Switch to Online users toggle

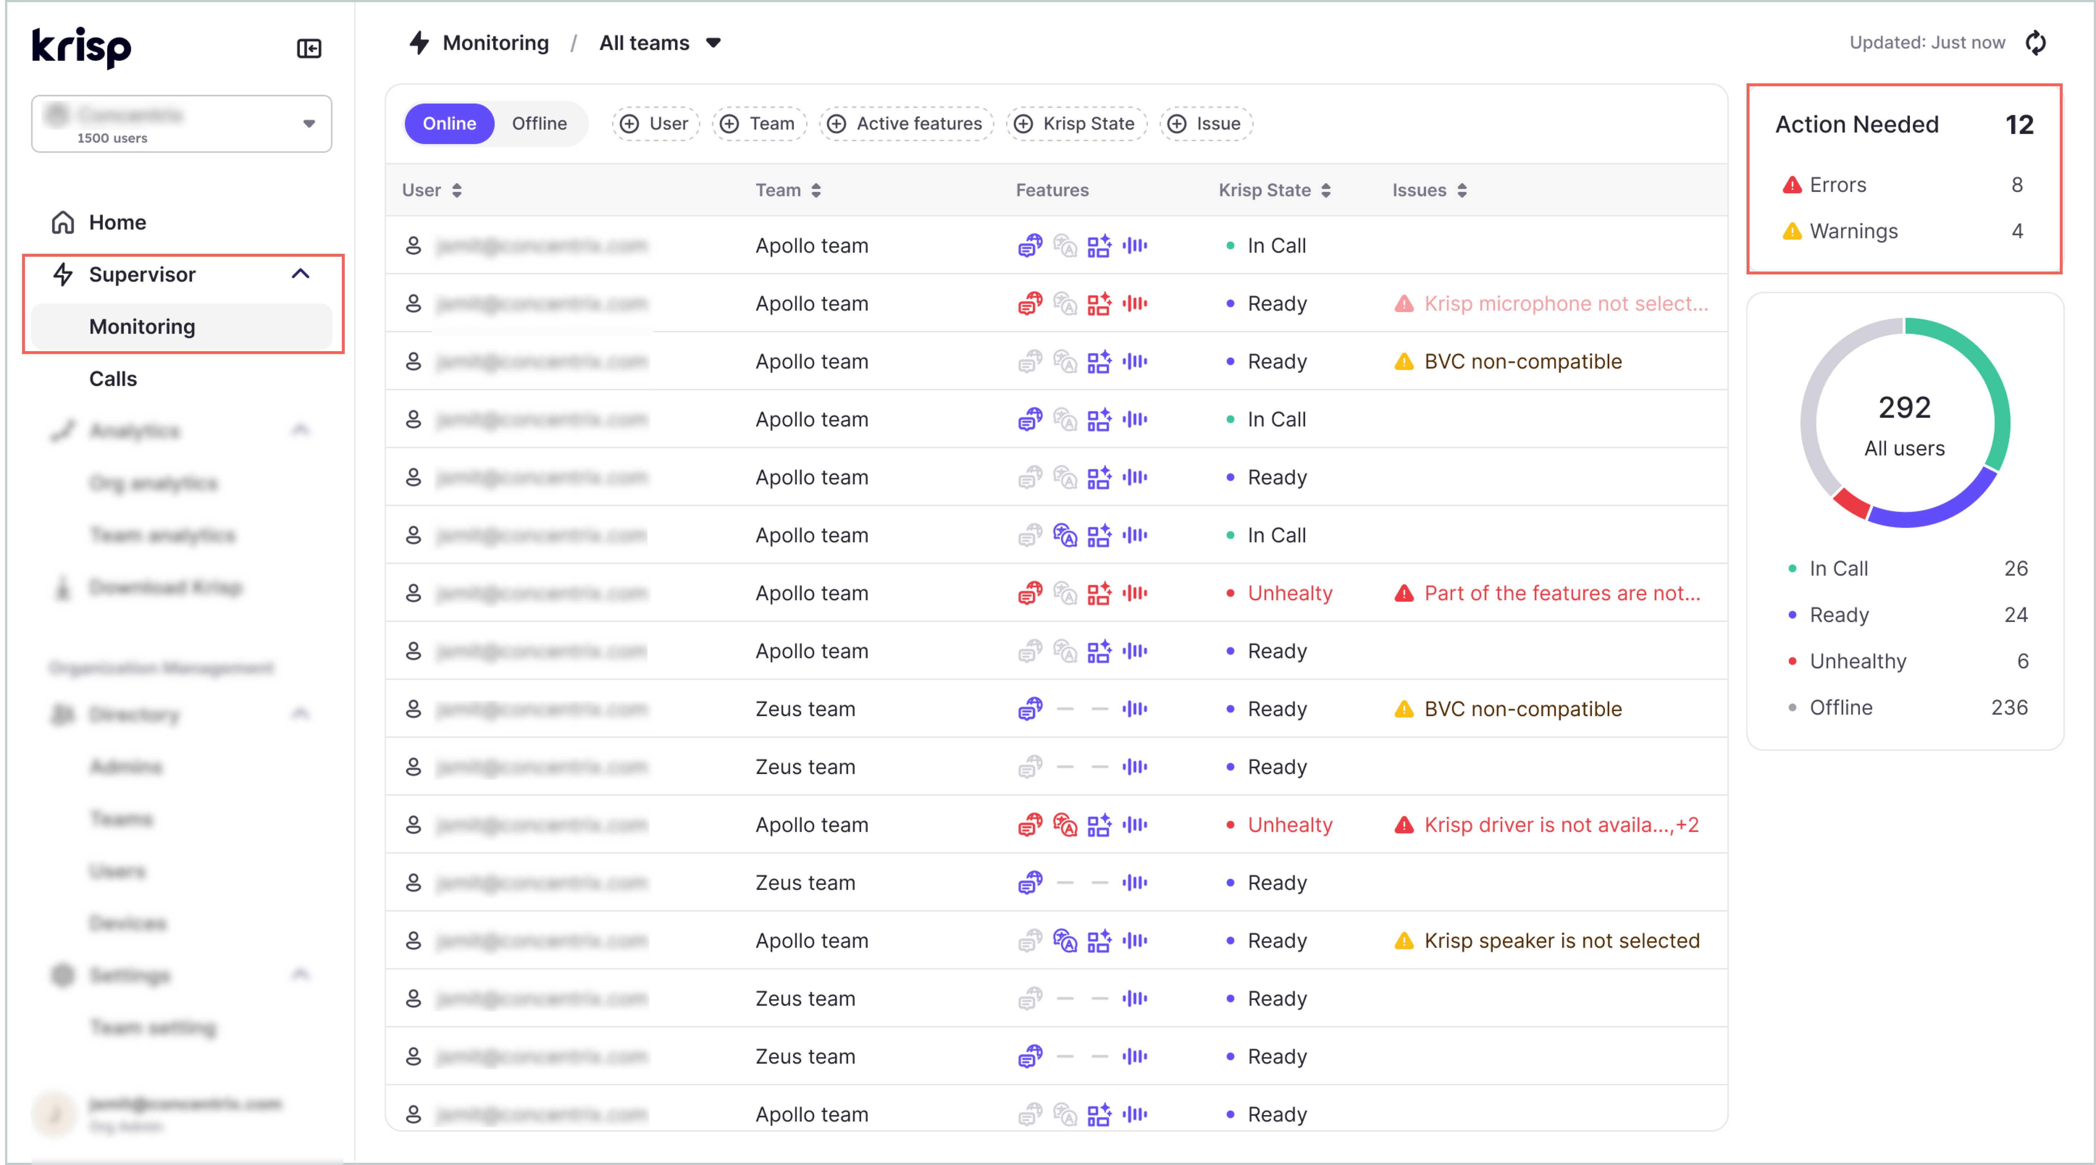point(449,124)
